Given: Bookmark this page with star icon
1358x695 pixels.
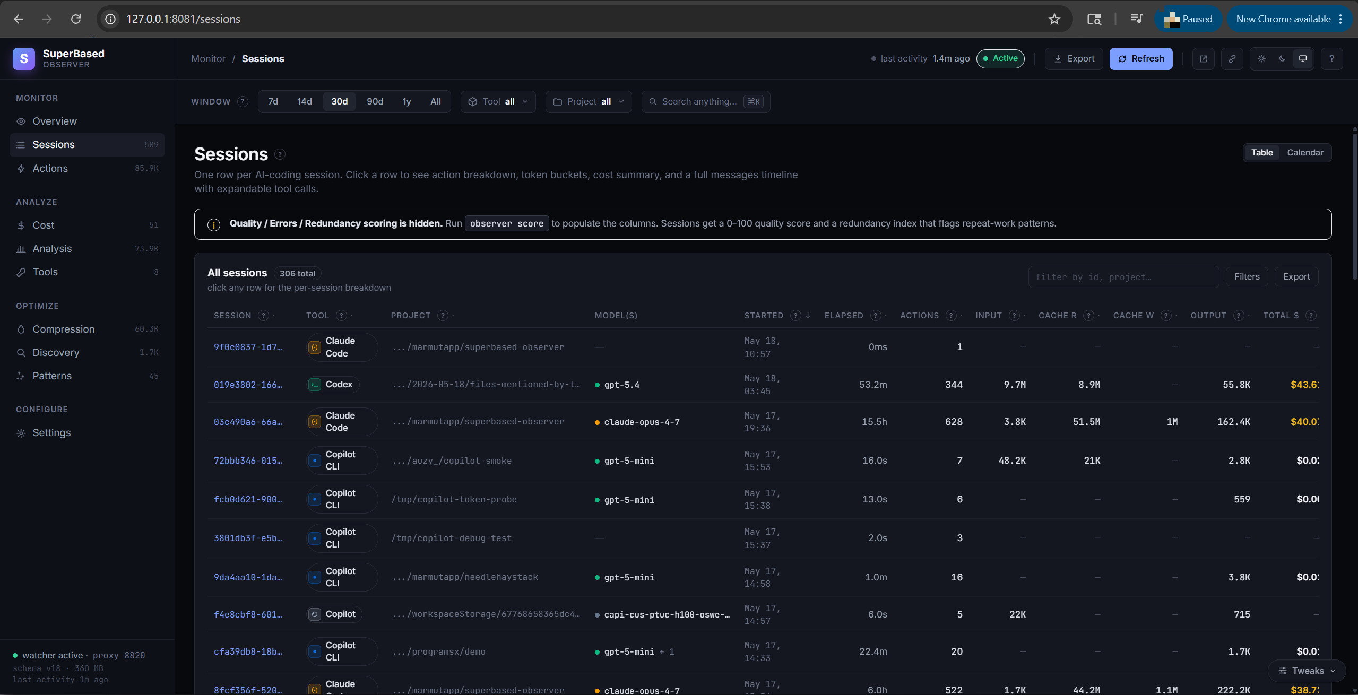Looking at the screenshot, I should tap(1054, 19).
